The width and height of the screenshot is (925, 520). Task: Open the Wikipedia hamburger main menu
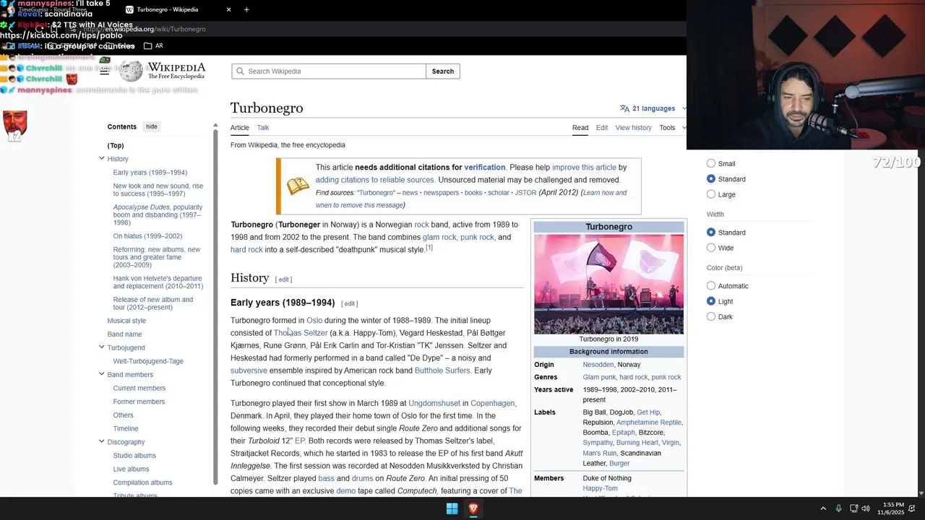click(104, 71)
